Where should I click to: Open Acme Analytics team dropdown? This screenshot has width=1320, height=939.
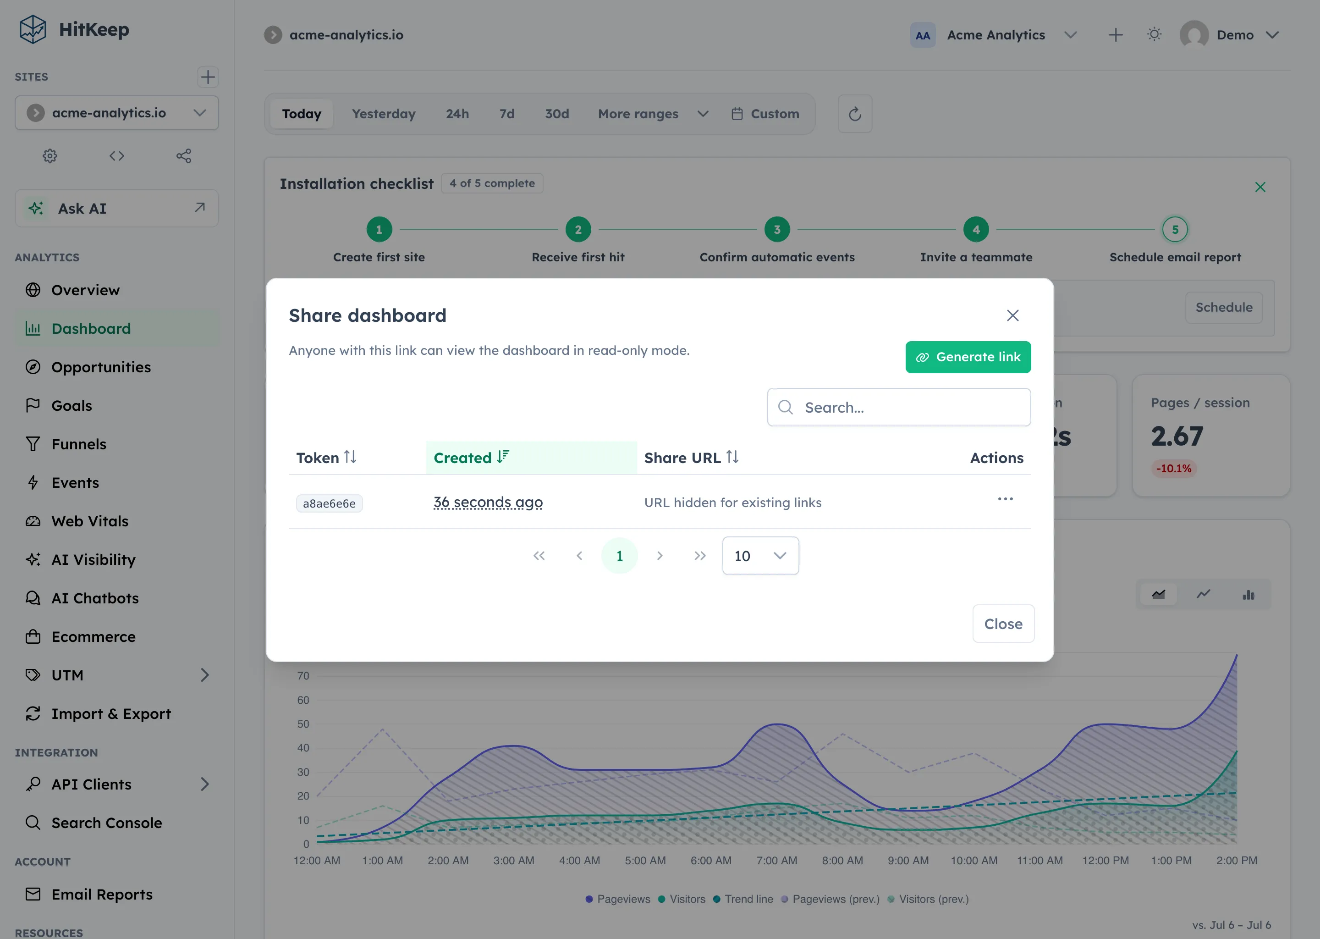[995, 35]
